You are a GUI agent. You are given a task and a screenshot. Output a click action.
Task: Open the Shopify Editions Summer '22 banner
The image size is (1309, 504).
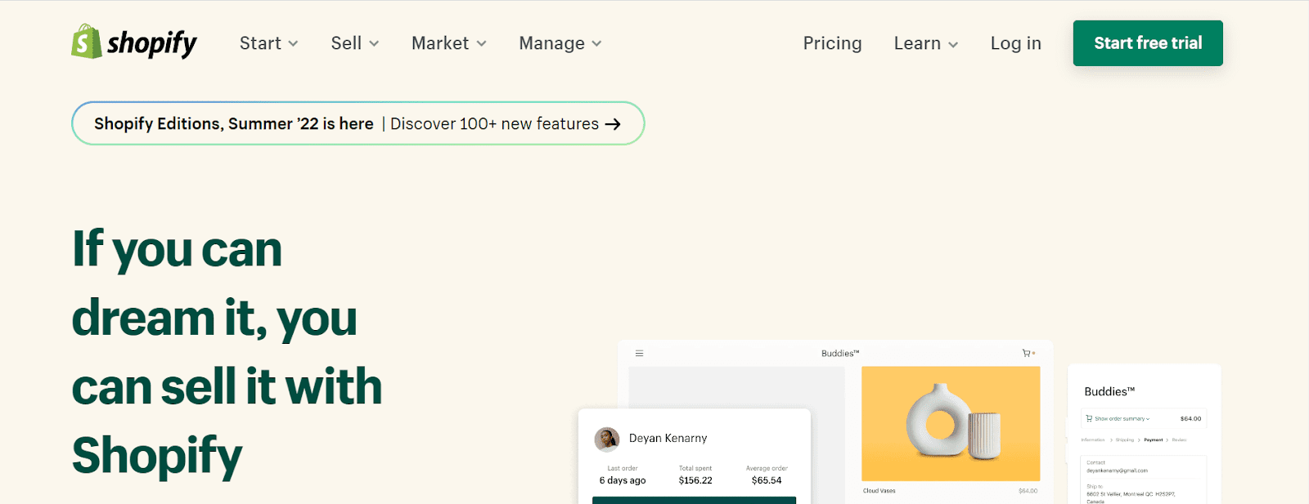pos(233,124)
